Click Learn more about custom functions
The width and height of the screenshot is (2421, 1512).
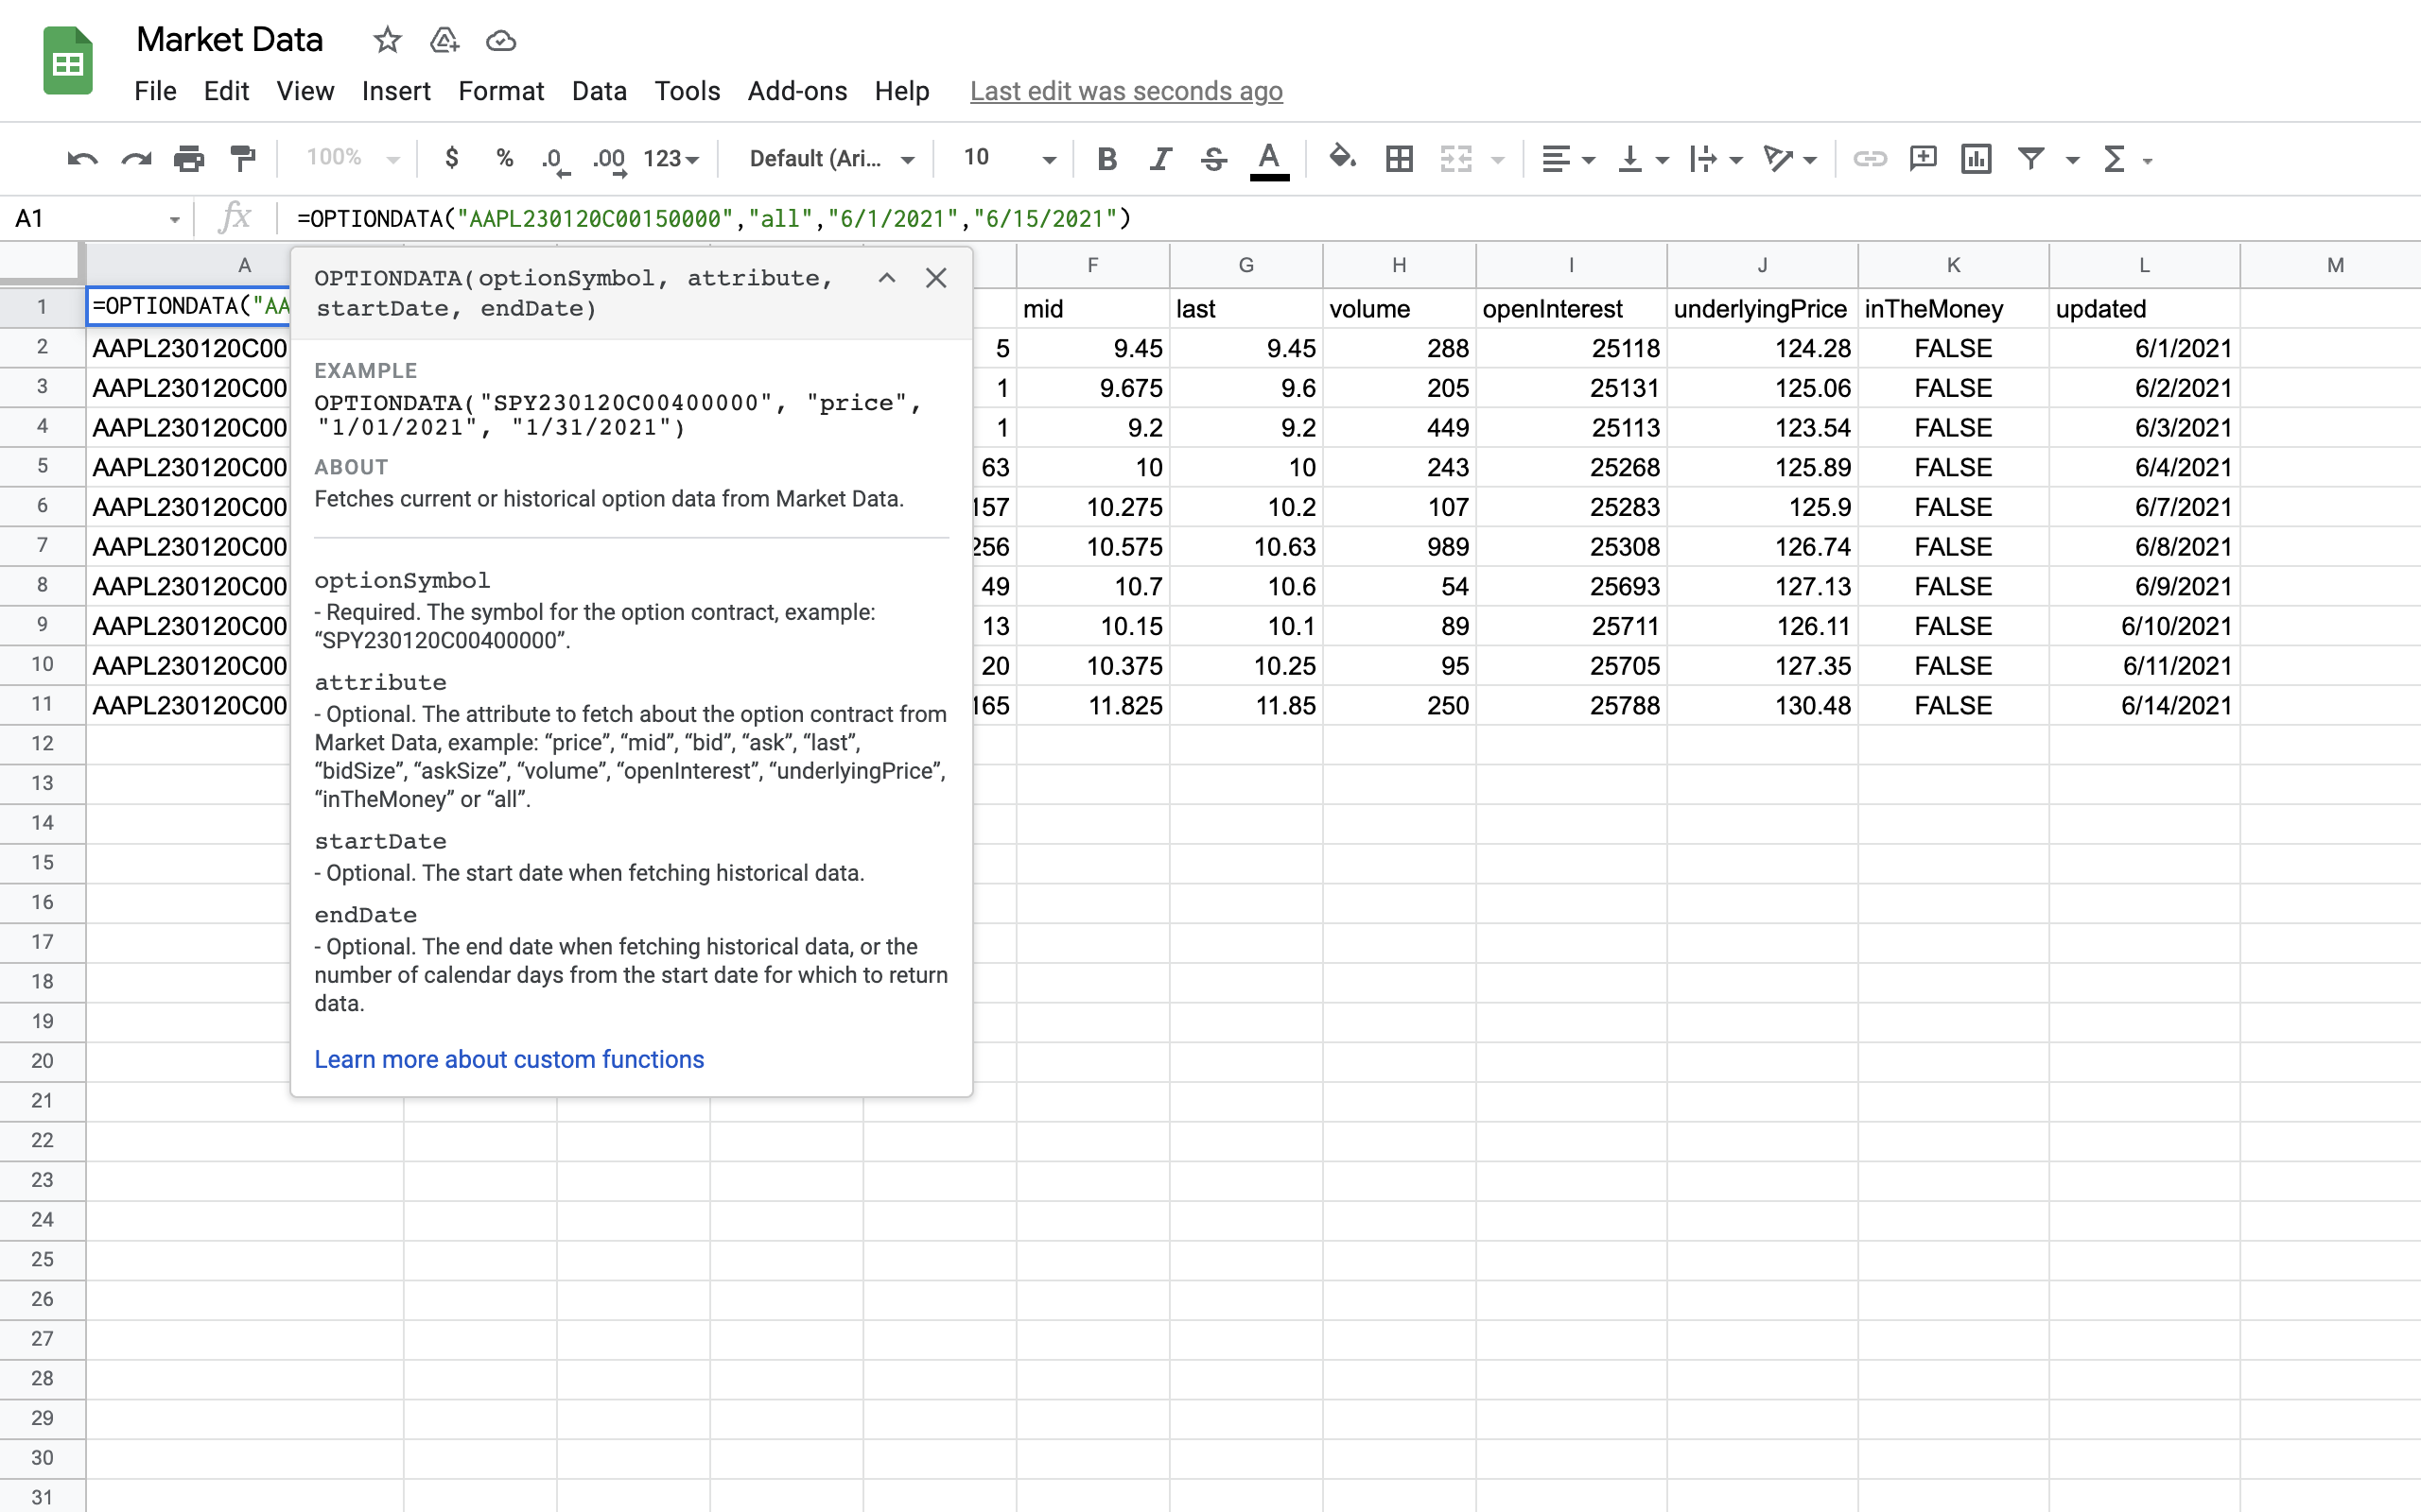coord(509,1059)
